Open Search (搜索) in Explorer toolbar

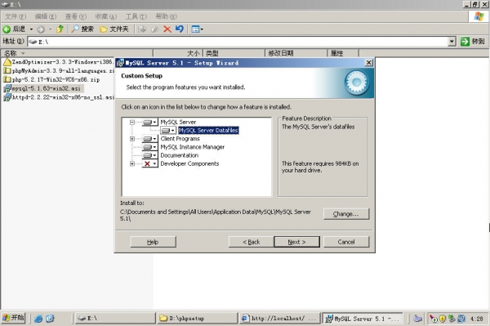[82, 29]
